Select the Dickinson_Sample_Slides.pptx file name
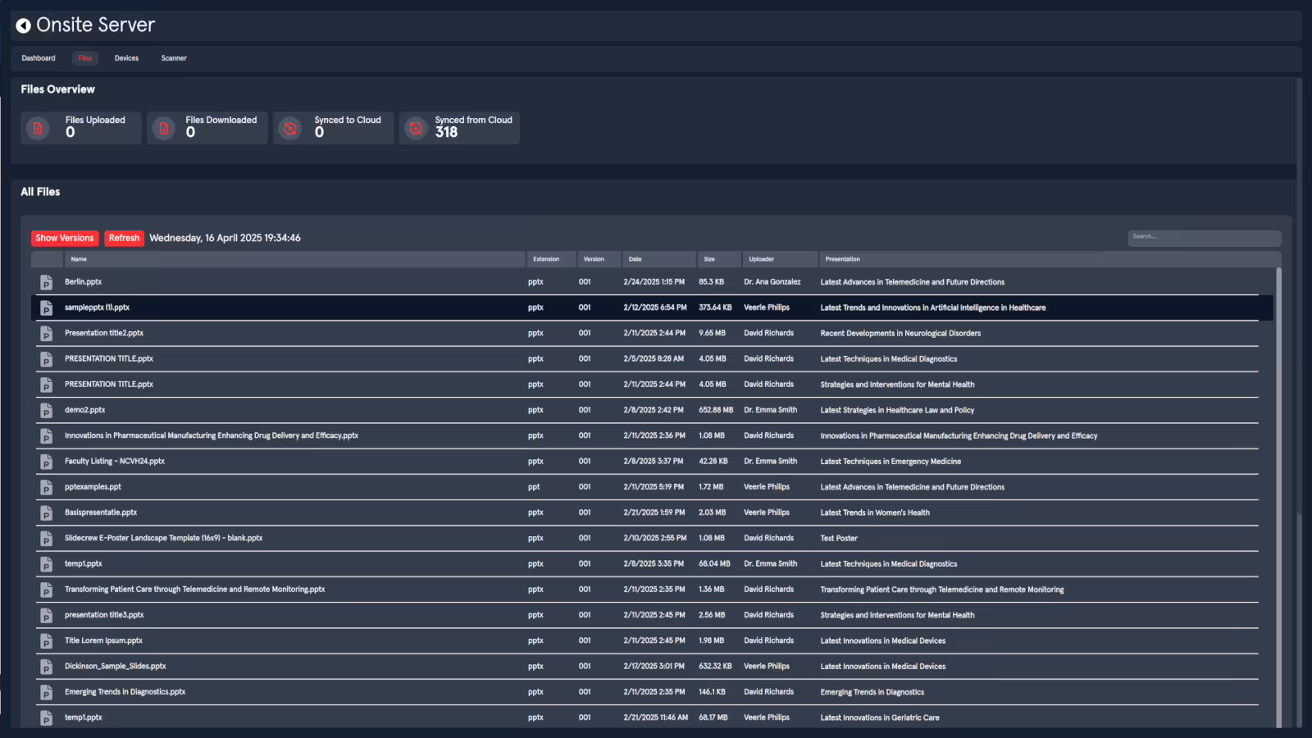The height and width of the screenshot is (738, 1312). (x=116, y=666)
